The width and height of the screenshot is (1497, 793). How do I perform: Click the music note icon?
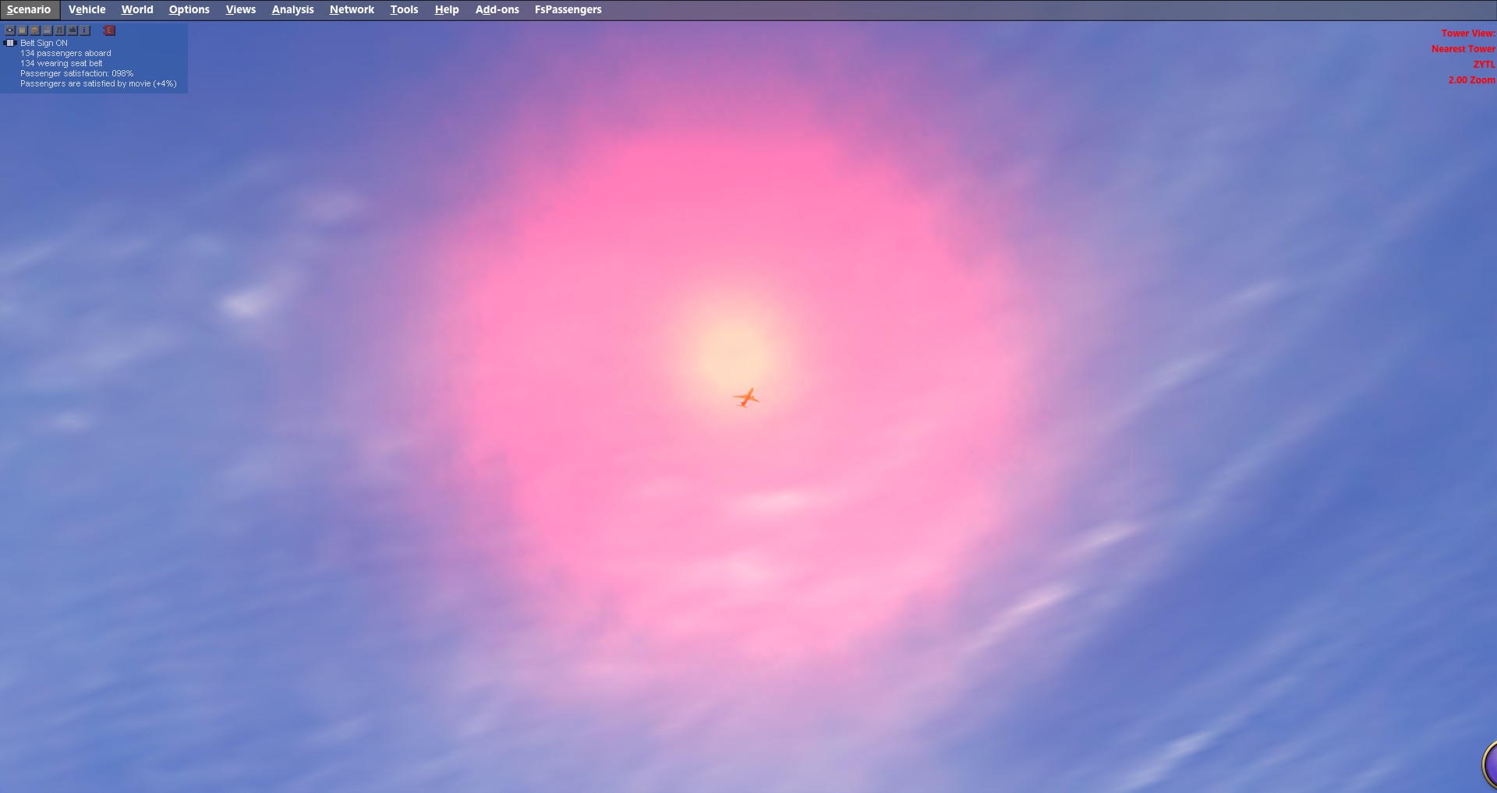coord(60,30)
